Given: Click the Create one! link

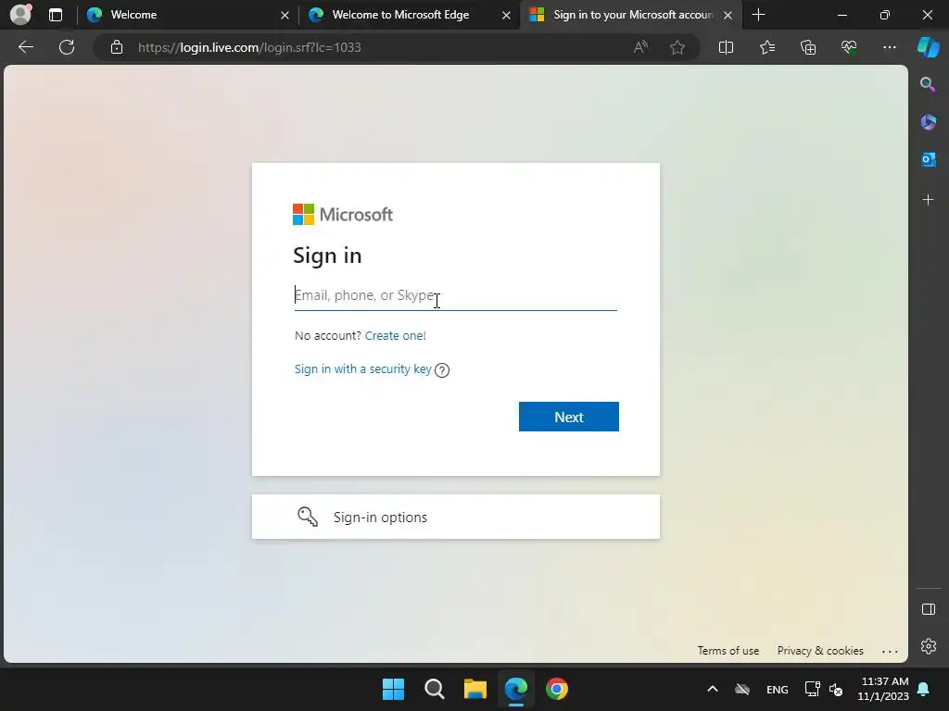Looking at the screenshot, I should 395,335.
